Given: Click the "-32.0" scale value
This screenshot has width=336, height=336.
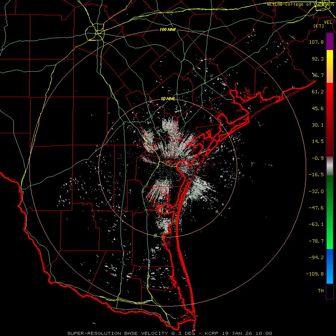Looking at the screenshot, I should point(316,192).
